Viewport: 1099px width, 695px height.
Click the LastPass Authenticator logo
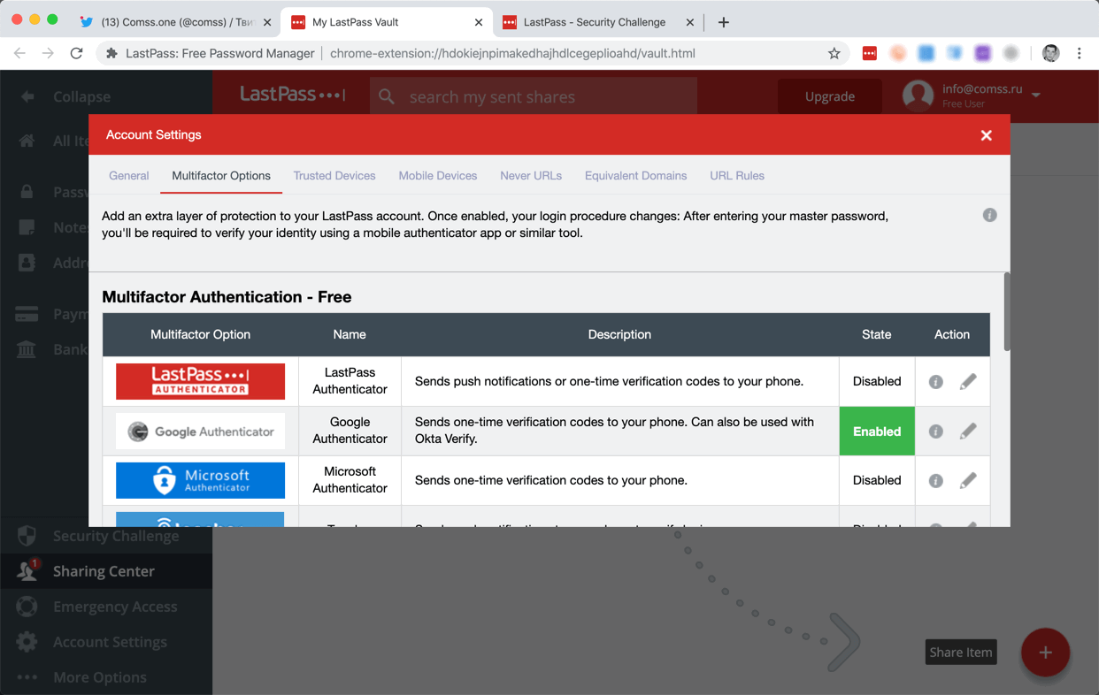click(x=200, y=381)
